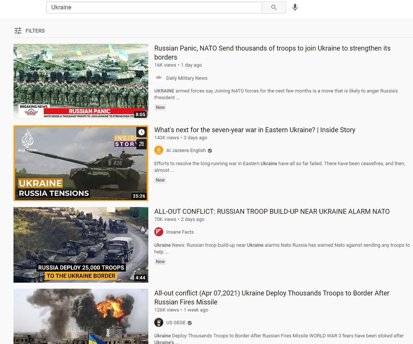
Task: Start voice search with the microphone icon
Action: 295,7
